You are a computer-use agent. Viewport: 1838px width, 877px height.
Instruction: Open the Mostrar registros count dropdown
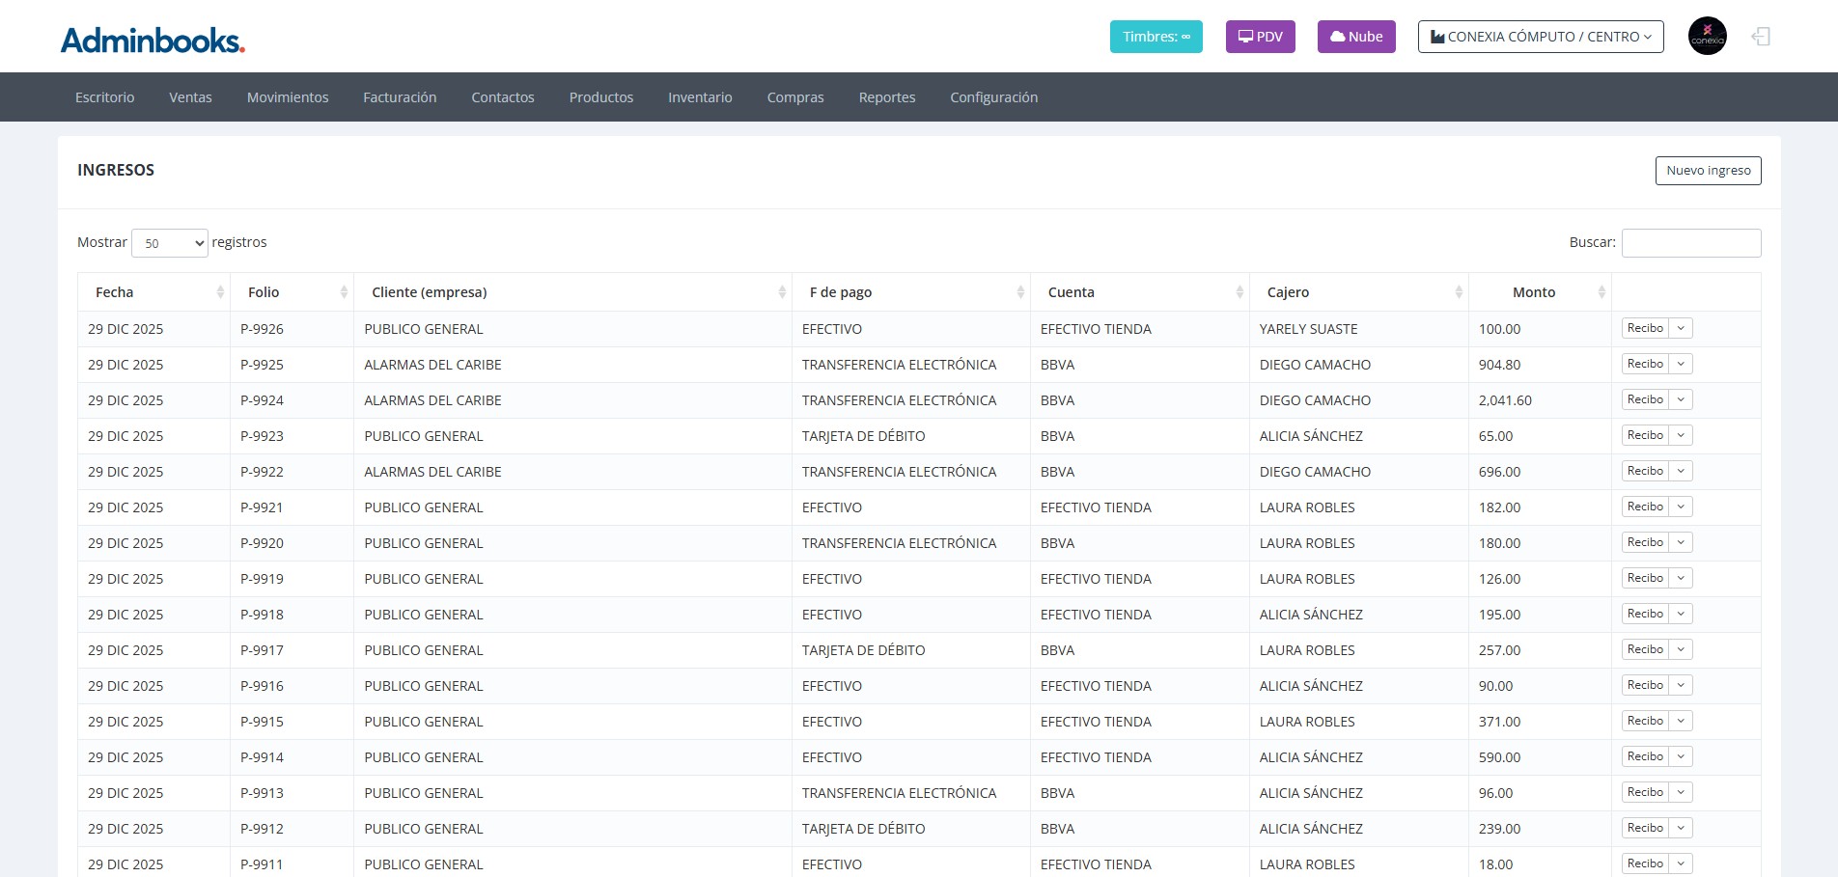tap(170, 243)
